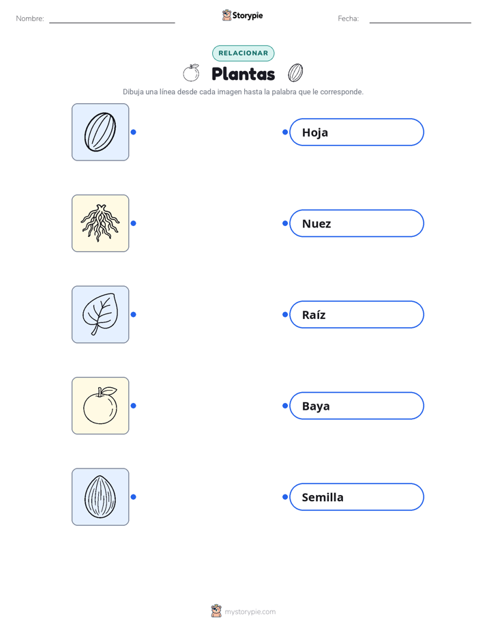
Task: Click the bear mascot icon in the footer
Action: coord(216,611)
